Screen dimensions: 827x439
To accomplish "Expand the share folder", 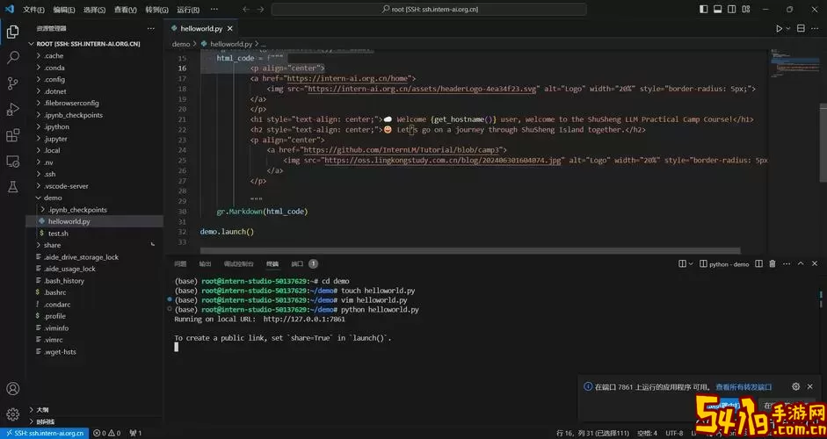I will click(52, 245).
